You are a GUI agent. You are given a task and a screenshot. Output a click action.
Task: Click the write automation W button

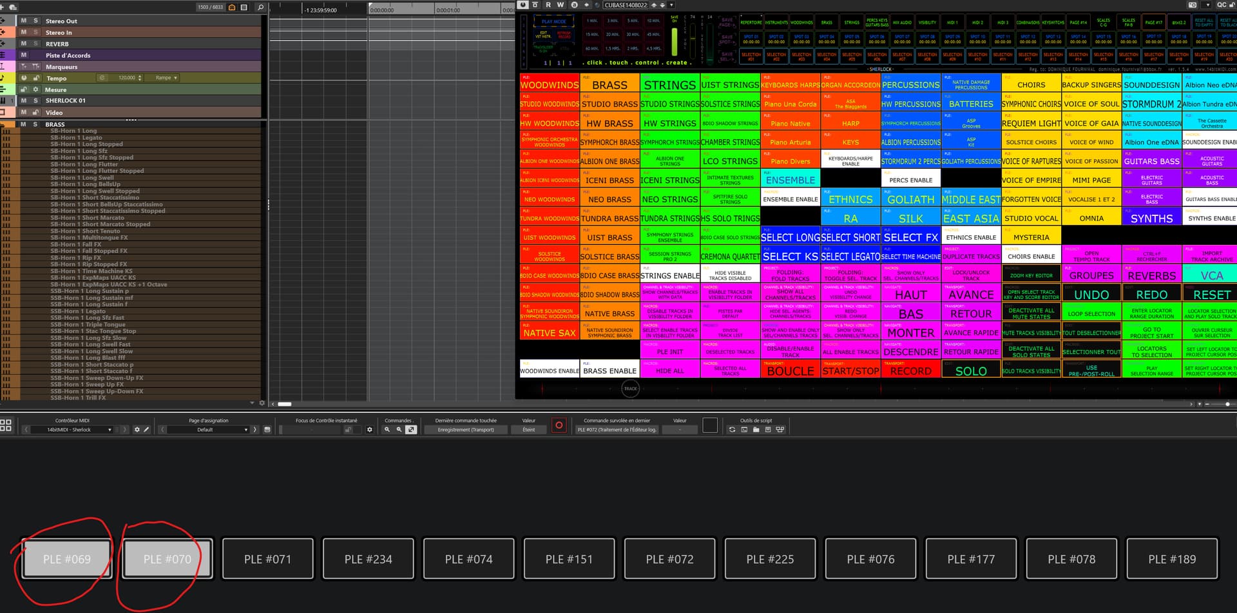pyautogui.click(x=561, y=5)
